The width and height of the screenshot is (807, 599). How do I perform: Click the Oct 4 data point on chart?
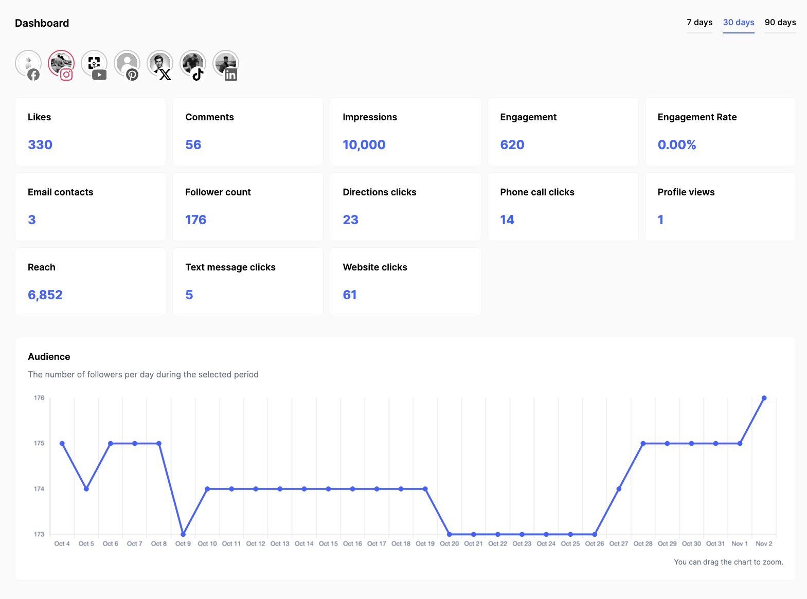[62, 443]
